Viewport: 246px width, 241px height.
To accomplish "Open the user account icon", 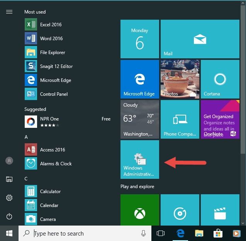I will pyautogui.click(x=9, y=161).
